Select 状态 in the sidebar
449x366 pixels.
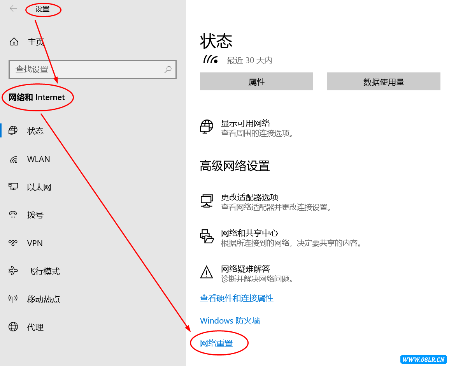click(x=35, y=131)
